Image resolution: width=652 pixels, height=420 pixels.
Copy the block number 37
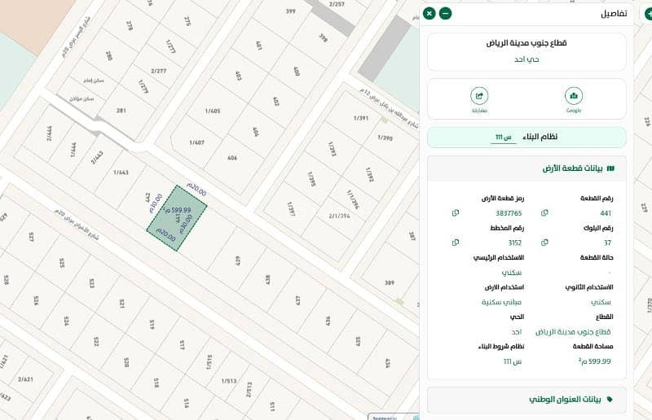click(544, 243)
